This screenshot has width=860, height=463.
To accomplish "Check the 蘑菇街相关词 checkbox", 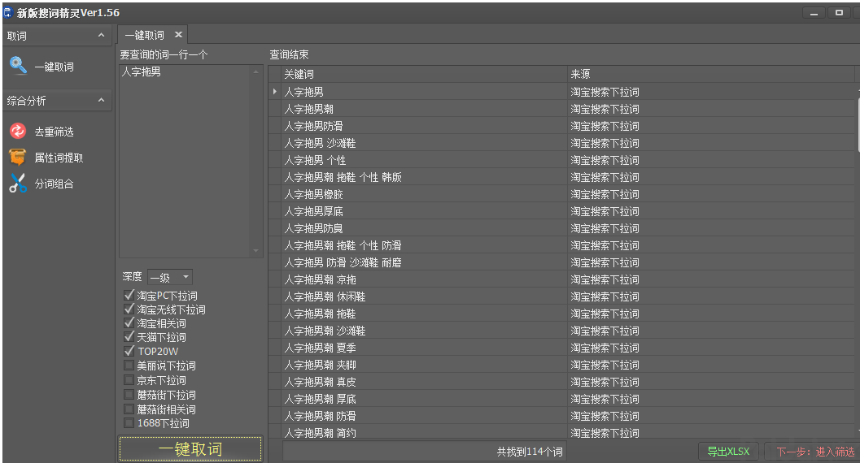I will coord(129,409).
